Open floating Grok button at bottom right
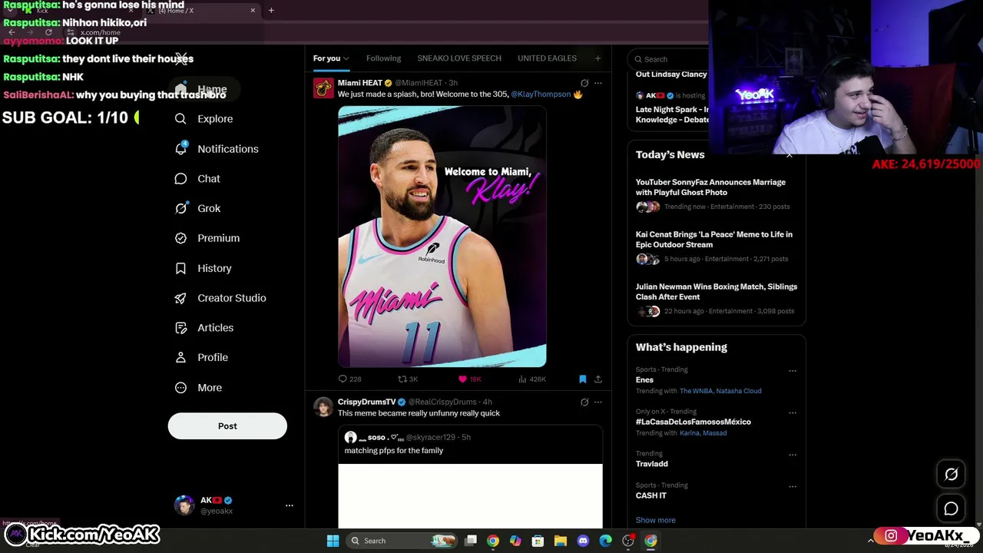983x553 pixels. click(x=951, y=475)
